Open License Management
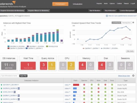 point(127,11)
